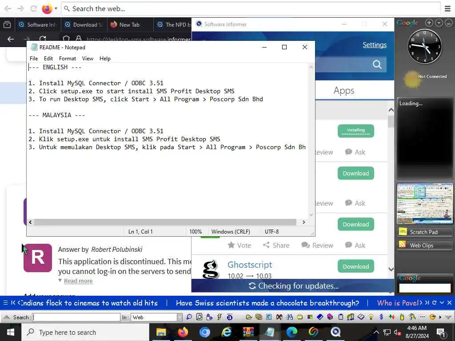455x341 pixels.
Task: Click the dollar sign toolbar icon
Action: pos(381,317)
